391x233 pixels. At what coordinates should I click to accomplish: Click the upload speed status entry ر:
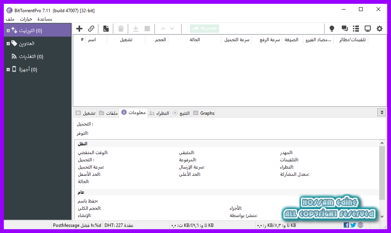click(276, 225)
